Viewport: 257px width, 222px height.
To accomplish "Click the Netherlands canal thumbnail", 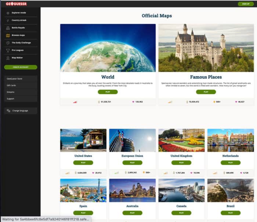I will (x=231, y=140).
